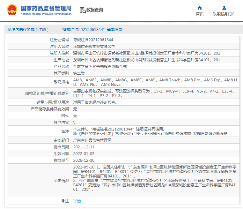Click the 第二类 management category value
Screen dimensions: 243x209
point(79,73)
